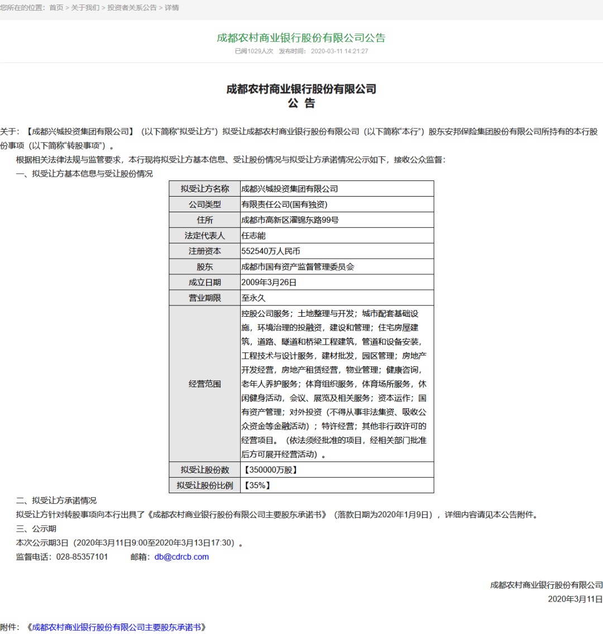This screenshot has width=603, height=634.
Task: Click value 552540万人民币
Action: click(271, 251)
